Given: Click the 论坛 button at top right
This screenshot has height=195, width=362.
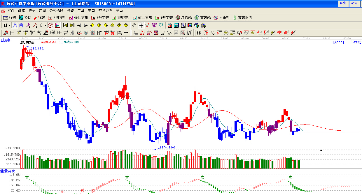Looking at the screenshot, I should [x=354, y=3].
